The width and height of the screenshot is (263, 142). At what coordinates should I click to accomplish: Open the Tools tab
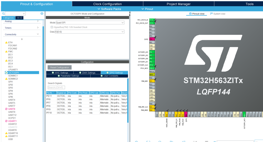pyautogui.click(x=249, y=4)
